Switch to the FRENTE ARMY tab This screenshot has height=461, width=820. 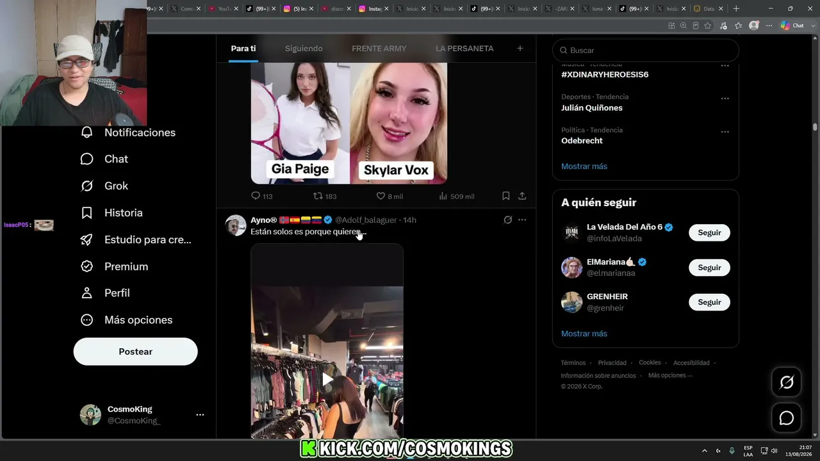379,48
